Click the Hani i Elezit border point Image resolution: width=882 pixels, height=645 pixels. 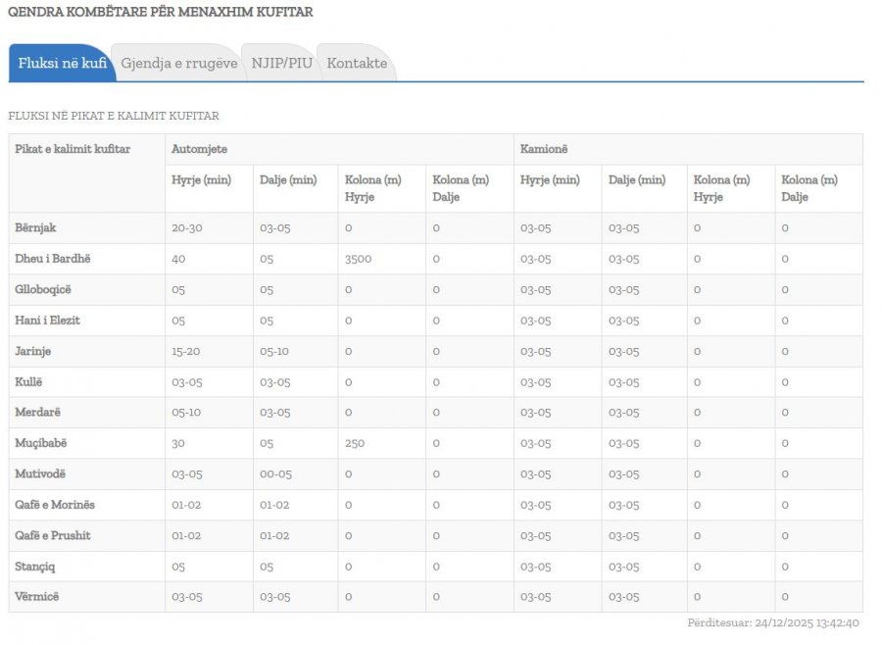pos(48,321)
